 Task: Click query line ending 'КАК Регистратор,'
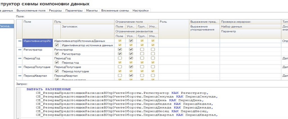pos(123,93)
